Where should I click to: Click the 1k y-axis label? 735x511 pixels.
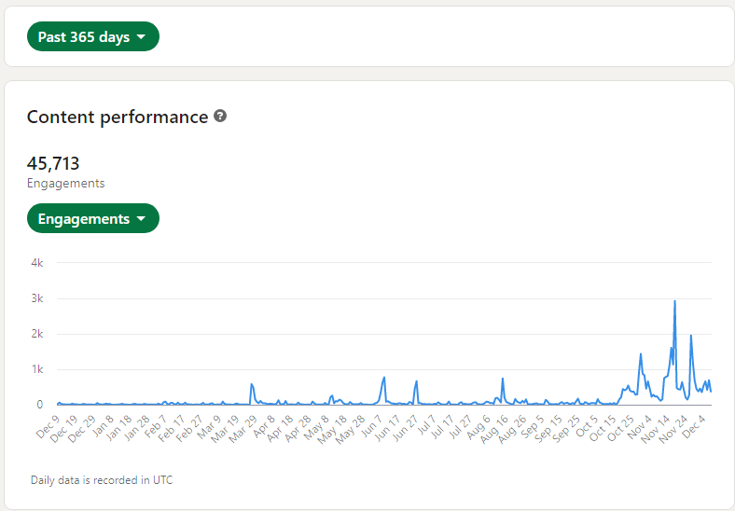coord(37,369)
